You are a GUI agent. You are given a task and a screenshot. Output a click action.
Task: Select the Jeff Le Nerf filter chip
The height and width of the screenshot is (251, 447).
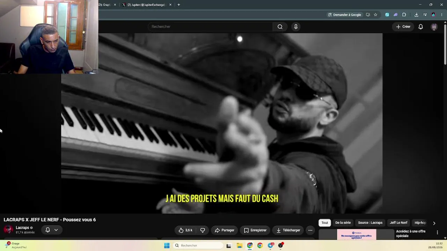tap(398, 223)
